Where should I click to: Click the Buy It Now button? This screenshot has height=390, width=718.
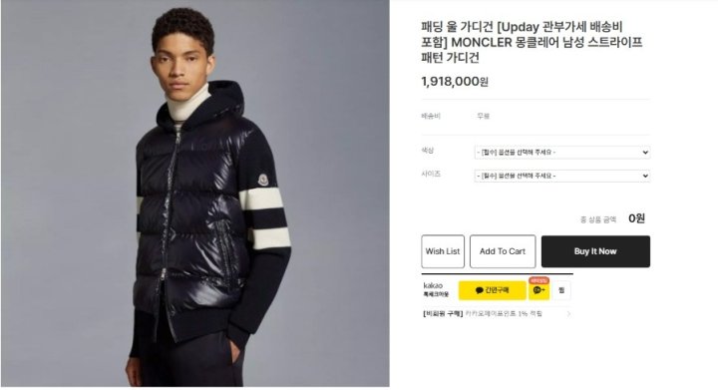[595, 251]
